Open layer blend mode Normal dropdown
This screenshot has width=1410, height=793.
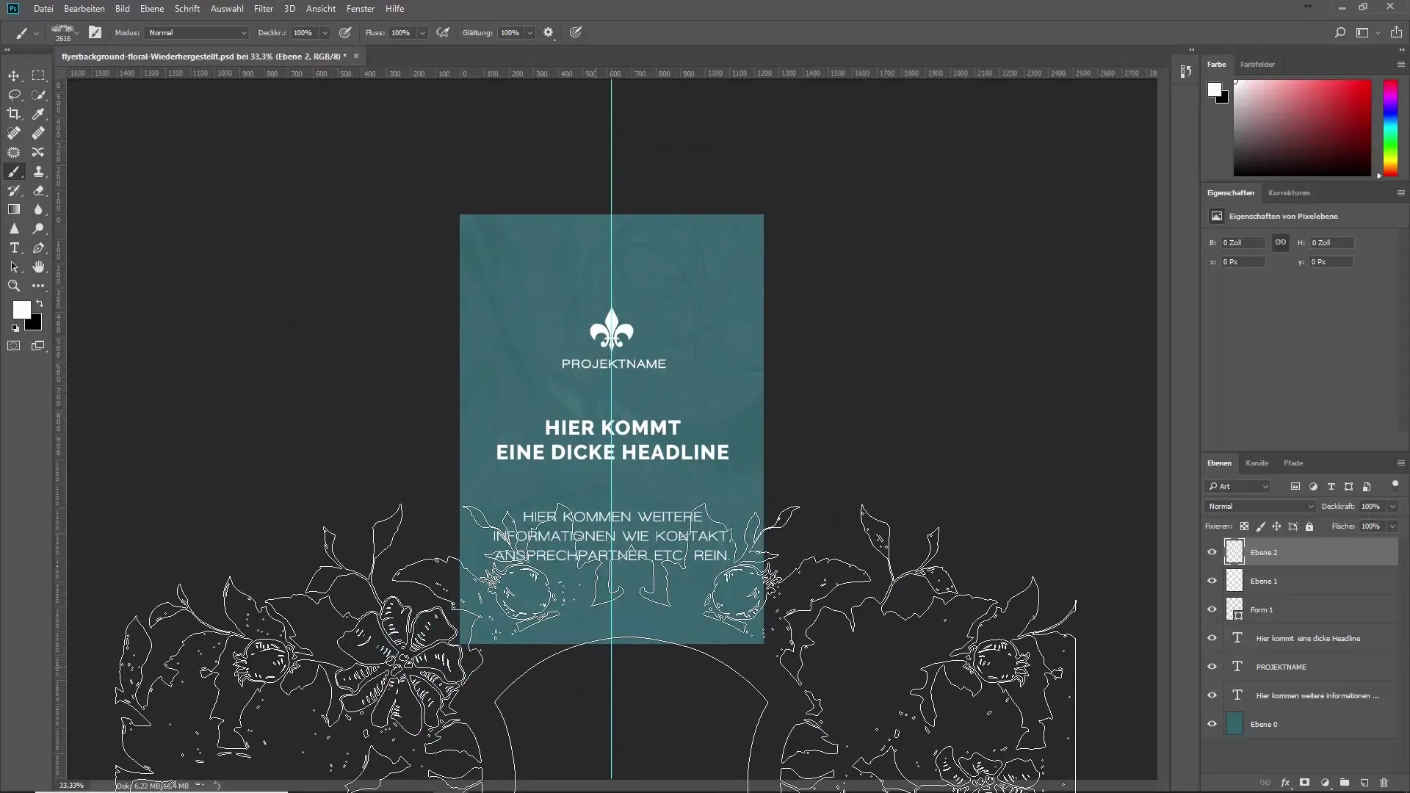(1260, 506)
